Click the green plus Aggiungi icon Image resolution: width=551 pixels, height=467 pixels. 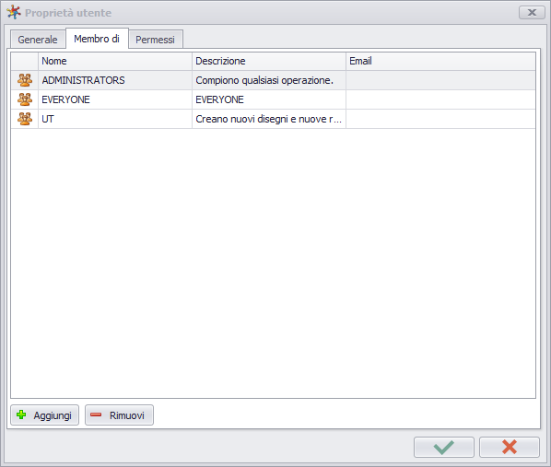[x=21, y=415]
